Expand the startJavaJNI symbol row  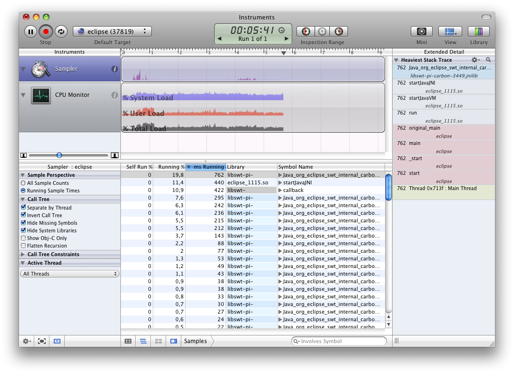(280, 182)
